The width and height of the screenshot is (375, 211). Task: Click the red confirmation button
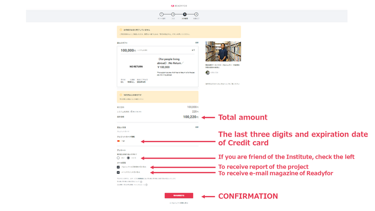(179, 195)
